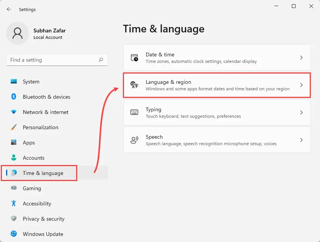
Task: Click the Speech person-speaking icon
Action: tap(134, 140)
